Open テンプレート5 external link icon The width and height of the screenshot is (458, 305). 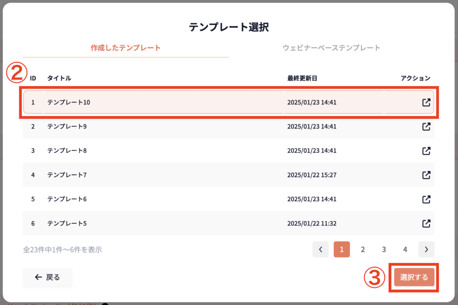(426, 223)
